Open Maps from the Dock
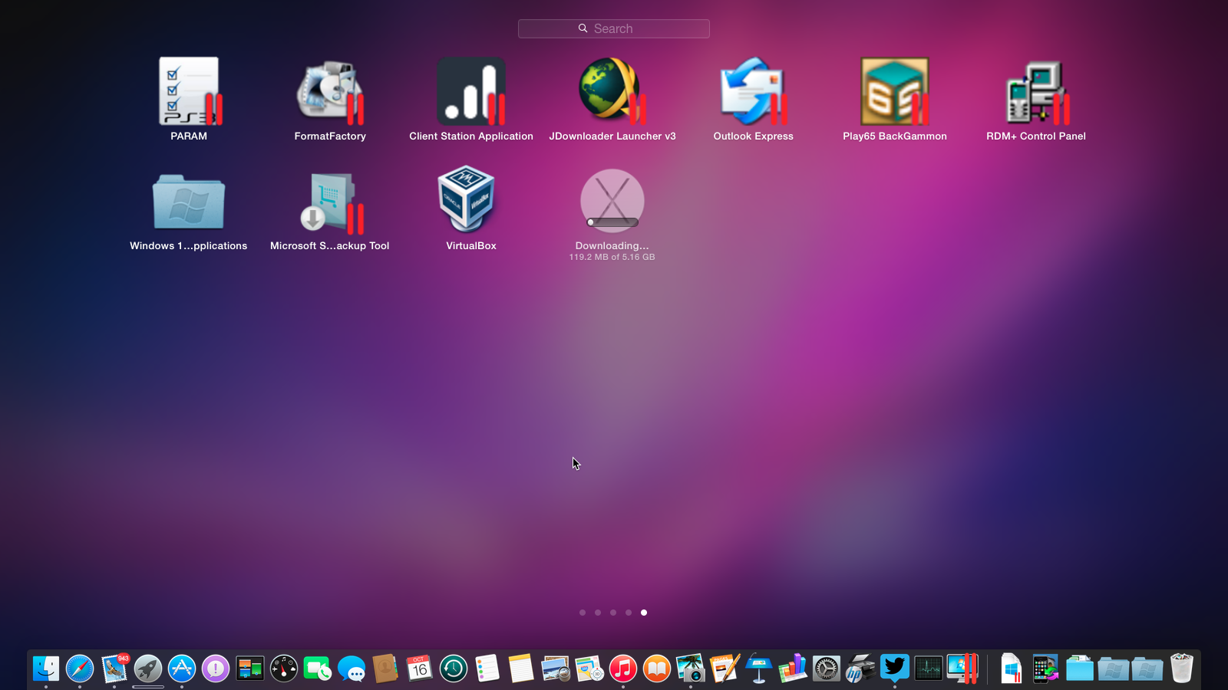The width and height of the screenshot is (1228, 690). (x=589, y=669)
